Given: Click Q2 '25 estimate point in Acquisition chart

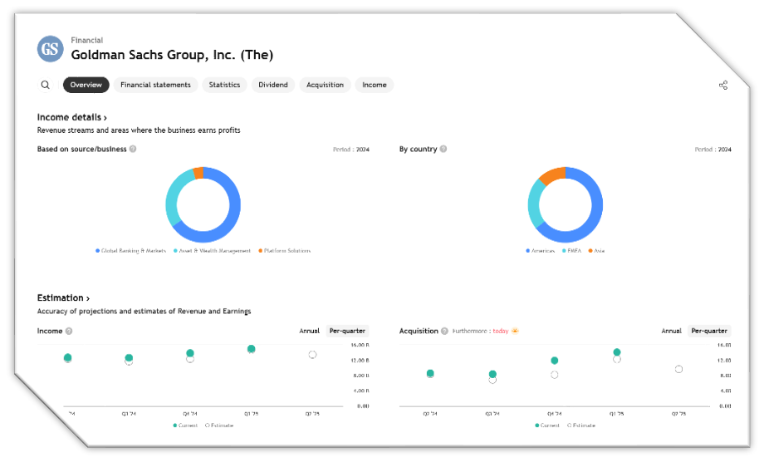Looking at the screenshot, I should coord(678,370).
